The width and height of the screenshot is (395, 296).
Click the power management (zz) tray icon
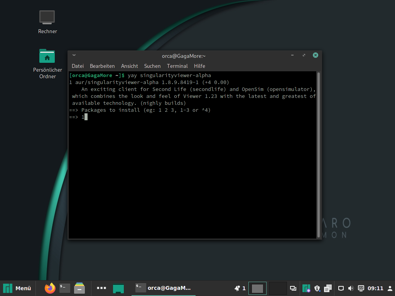tap(361, 288)
